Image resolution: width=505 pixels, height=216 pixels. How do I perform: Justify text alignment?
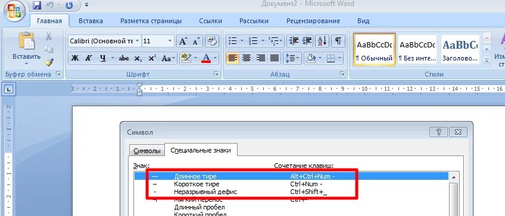[x=274, y=58]
